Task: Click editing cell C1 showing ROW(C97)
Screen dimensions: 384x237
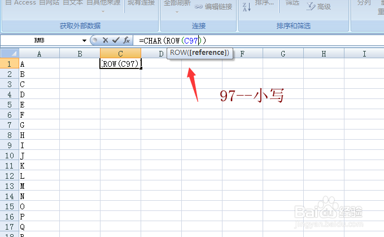Action: pyautogui.click(x=120, y=63)
